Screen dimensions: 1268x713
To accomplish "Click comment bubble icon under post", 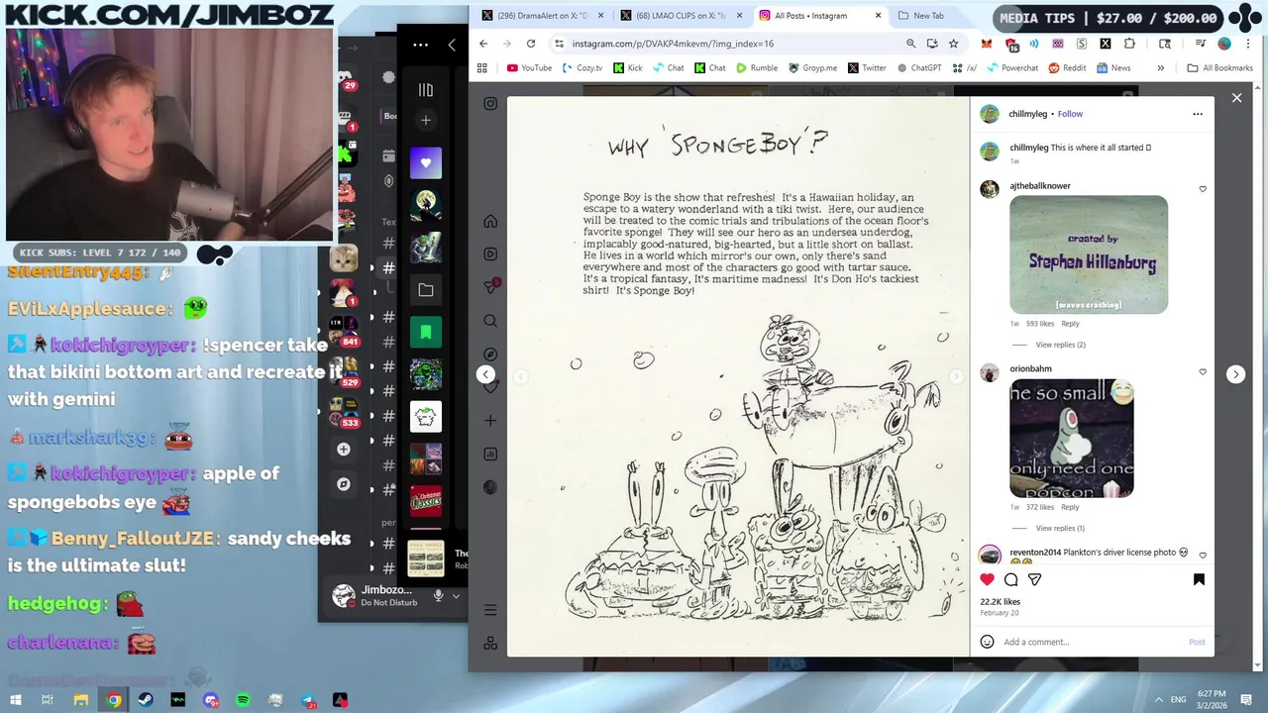I will click(1010, 579).
